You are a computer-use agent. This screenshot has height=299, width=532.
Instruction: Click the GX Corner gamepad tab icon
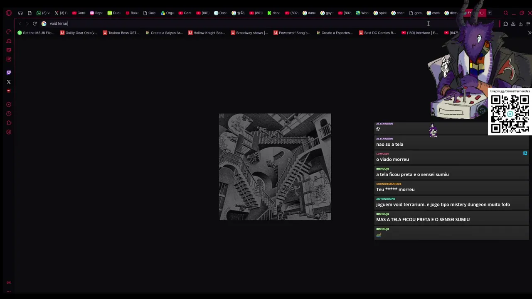(20, 13)
